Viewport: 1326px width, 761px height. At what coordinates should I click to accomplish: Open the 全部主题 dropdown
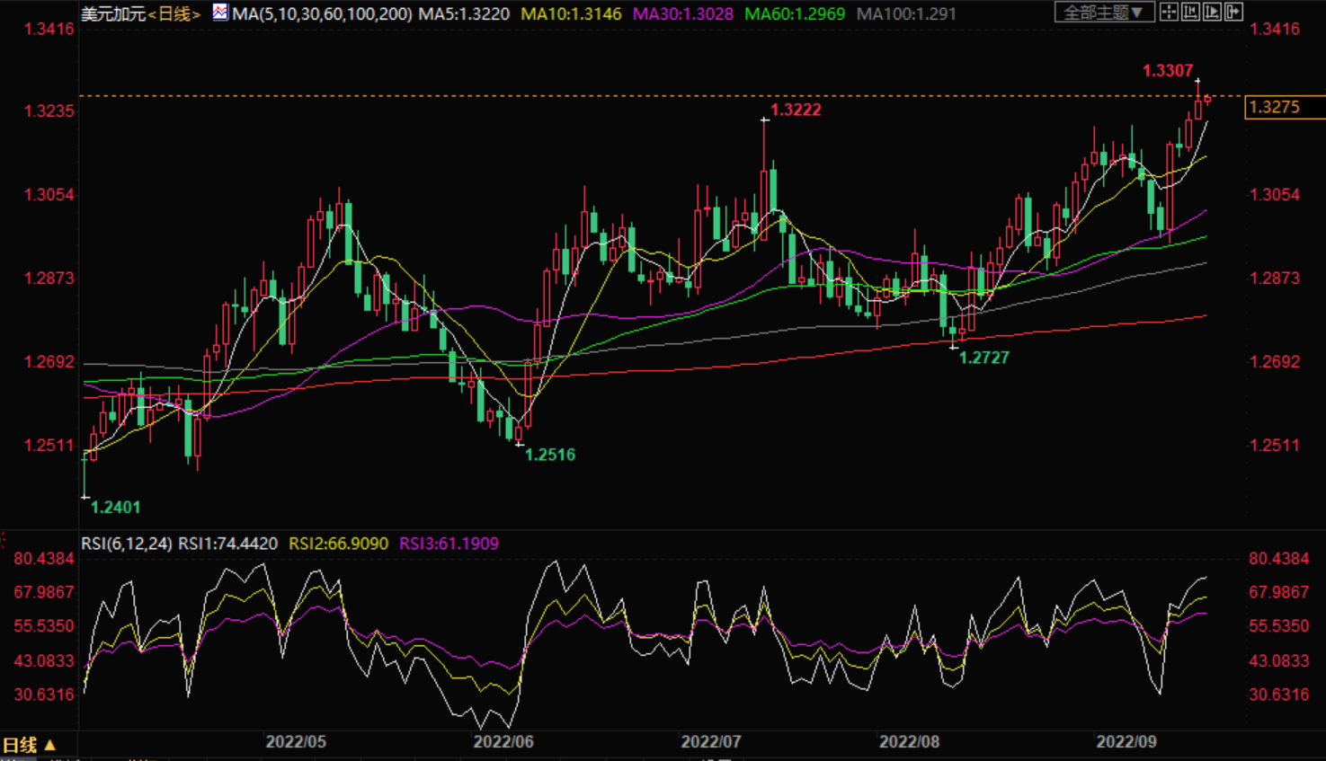pyautogui.click(x=1103, y=13)
